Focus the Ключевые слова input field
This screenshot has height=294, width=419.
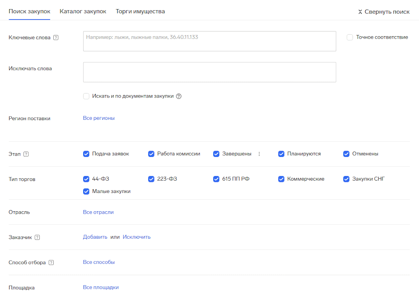click(209, 41)
